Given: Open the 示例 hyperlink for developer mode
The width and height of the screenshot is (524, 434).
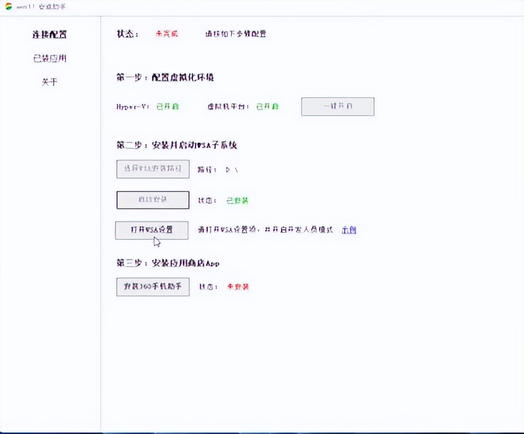Looking at the screenshot, I should coord(349,230).
